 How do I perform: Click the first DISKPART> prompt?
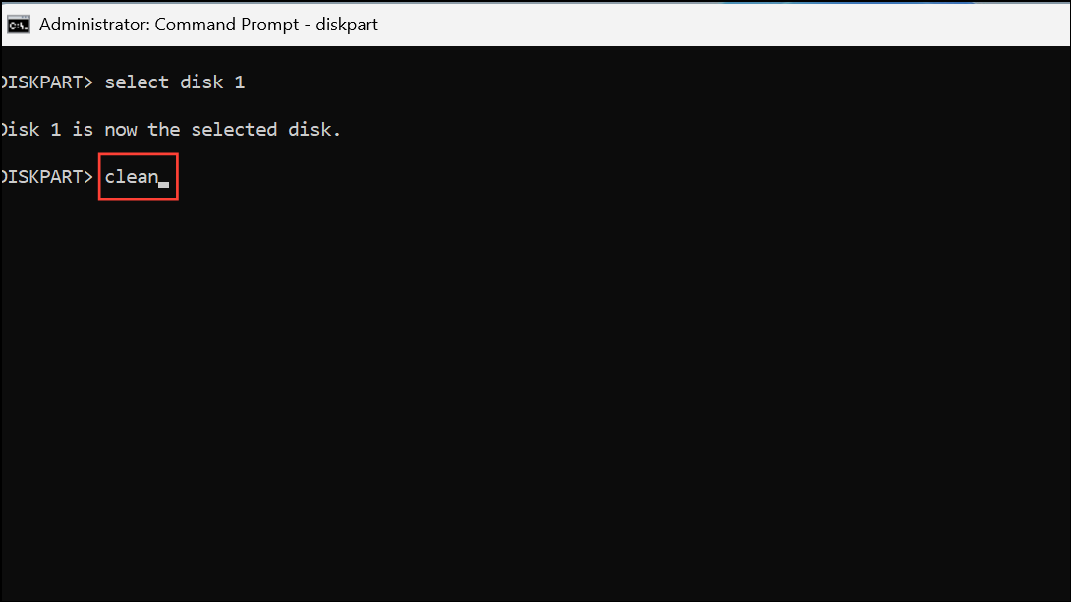point(46,82)
